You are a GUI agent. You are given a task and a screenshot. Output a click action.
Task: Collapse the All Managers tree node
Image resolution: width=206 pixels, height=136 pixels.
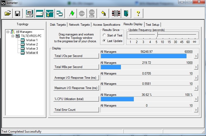tap(8, 32)
